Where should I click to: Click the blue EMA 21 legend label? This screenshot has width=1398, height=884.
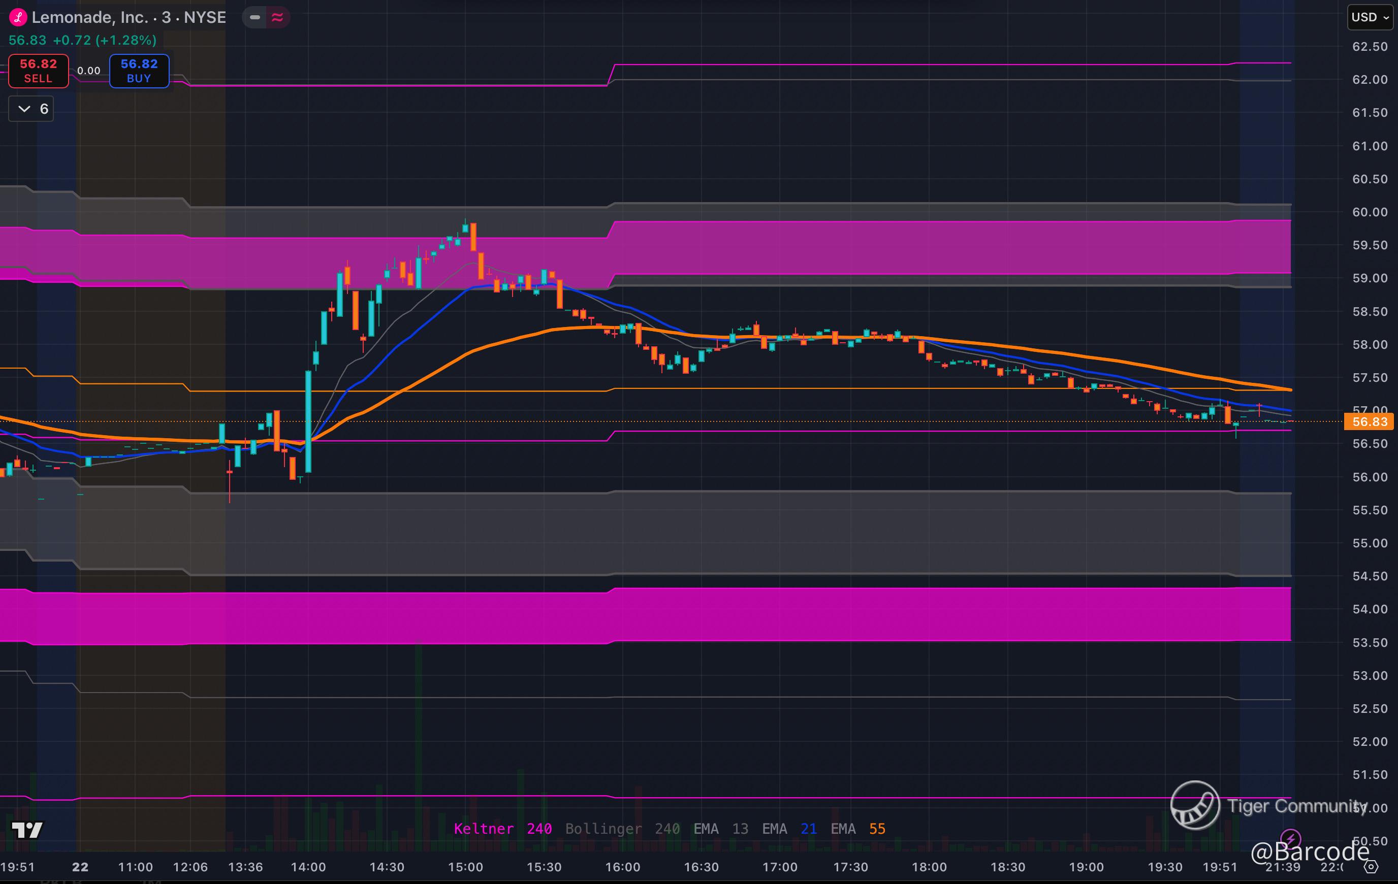[x=789, y=829]
